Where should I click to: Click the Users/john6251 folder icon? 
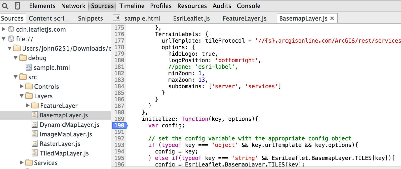[x=17, y=48]
